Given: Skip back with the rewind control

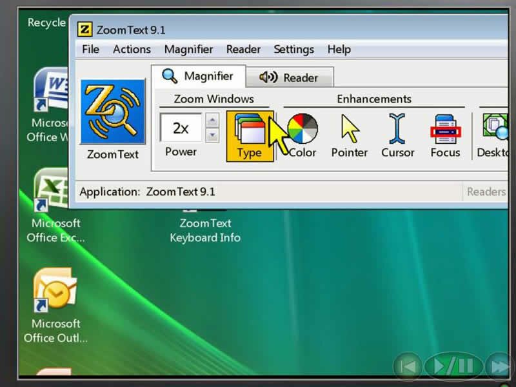Looking at the screenshot, I should (408, 366).
